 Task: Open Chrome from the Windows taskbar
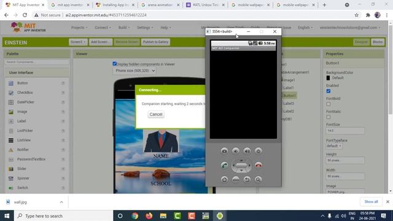point(135,215)
